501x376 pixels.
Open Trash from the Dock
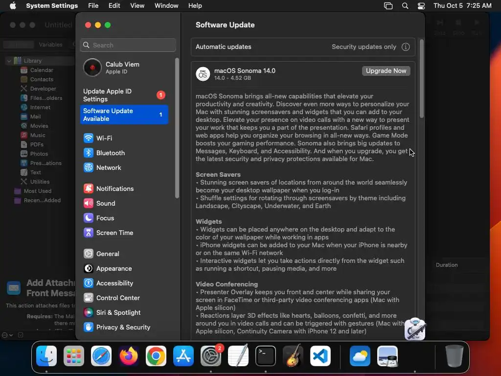pos(454,356)
